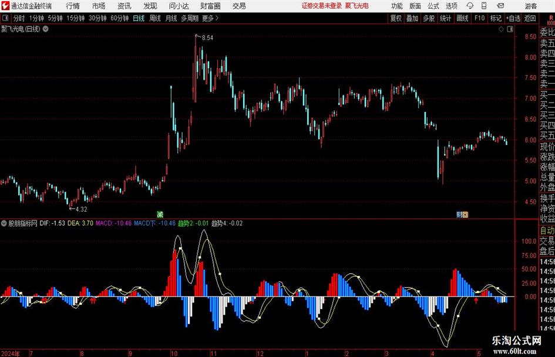Viewport: 555px width, 357px height.
Task: Open the 发现 menu
Action: point(150,6)
